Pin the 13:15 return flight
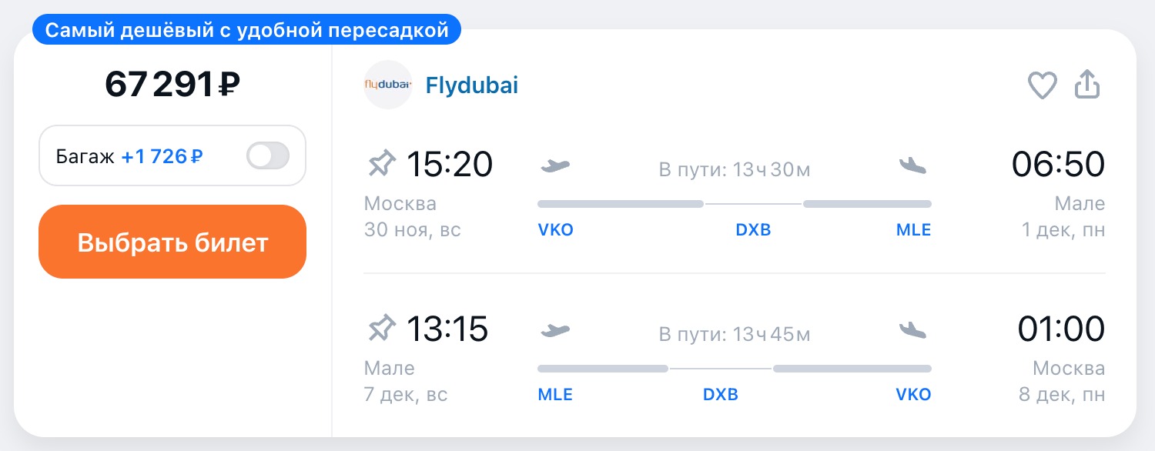Viewport: 1155px width, 451px height. tap(381, 329)
